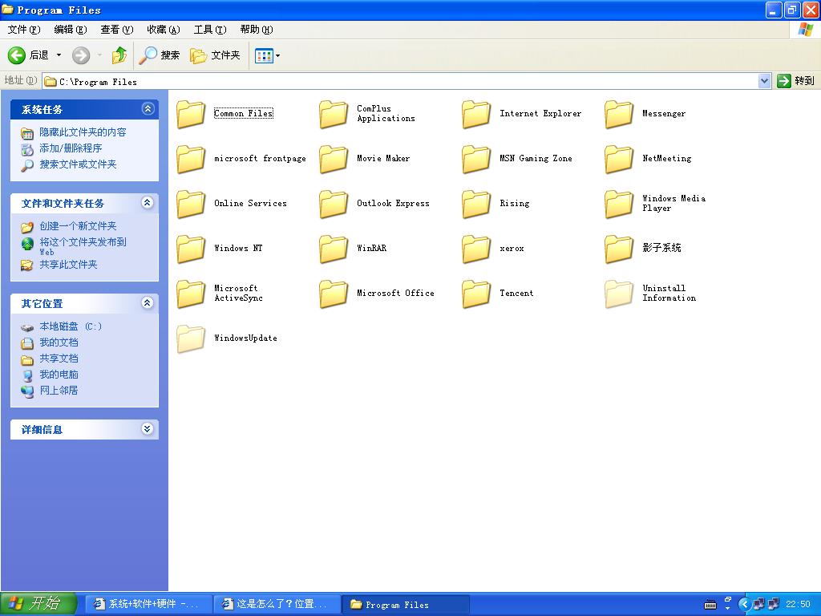Click the Back arrow button
This screenshot has height=616, width=821.
click(17, 55)
